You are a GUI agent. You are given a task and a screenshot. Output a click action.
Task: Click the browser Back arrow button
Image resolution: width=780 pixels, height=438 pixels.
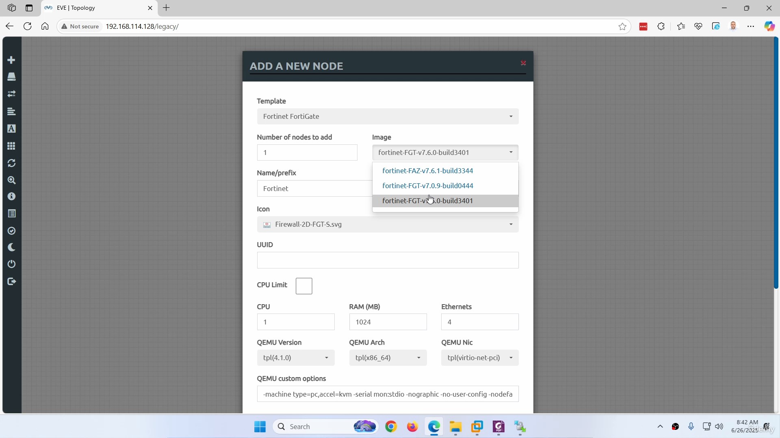(10, 26)
